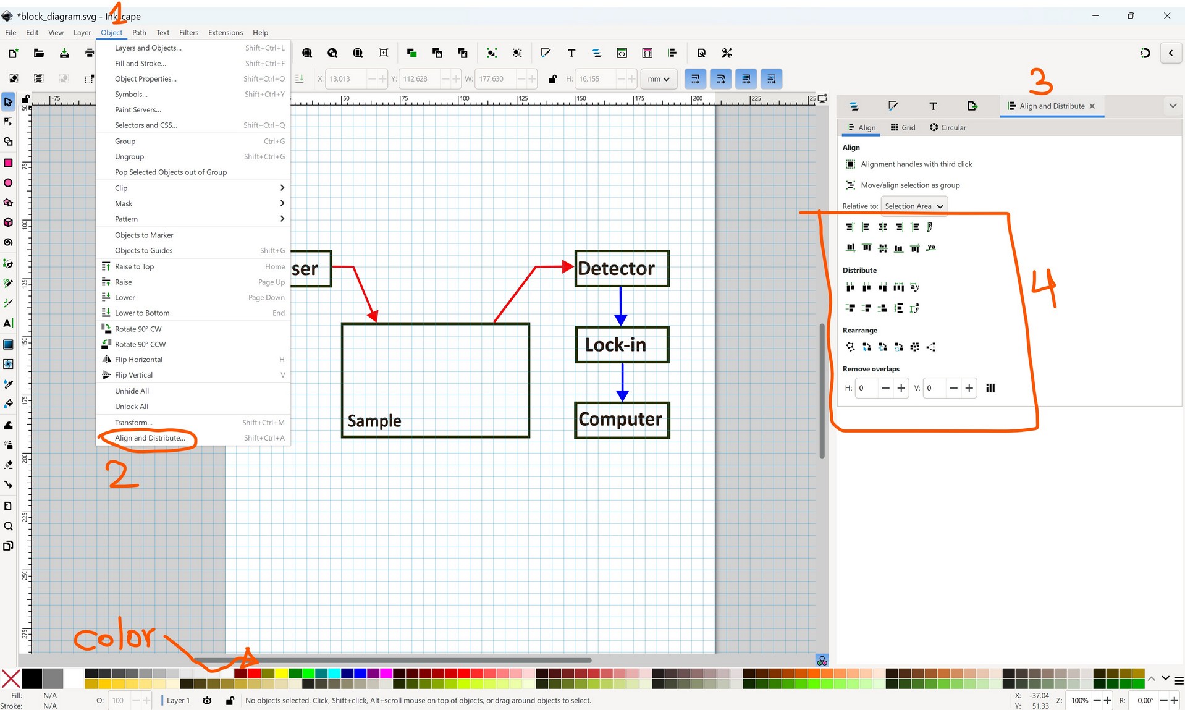Collapse the command bar overflow chevron

point(1171,53)
